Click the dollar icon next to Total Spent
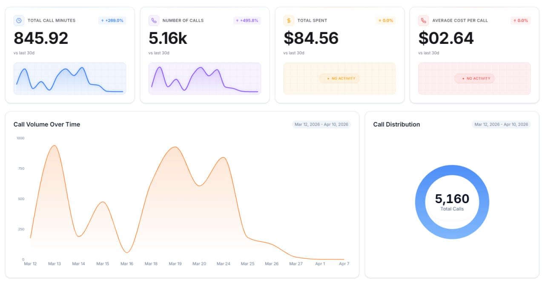This screenshot has height=281, width=545. pos(289,20)
